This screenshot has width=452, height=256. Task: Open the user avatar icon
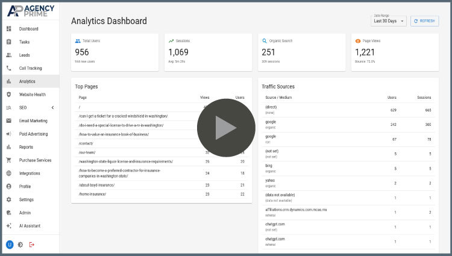tap(9, 245)
